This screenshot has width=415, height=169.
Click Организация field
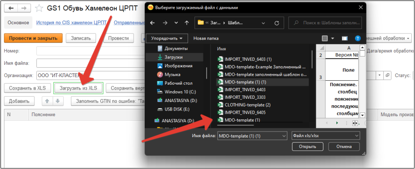pyautogui.click(x=91, y=76)
